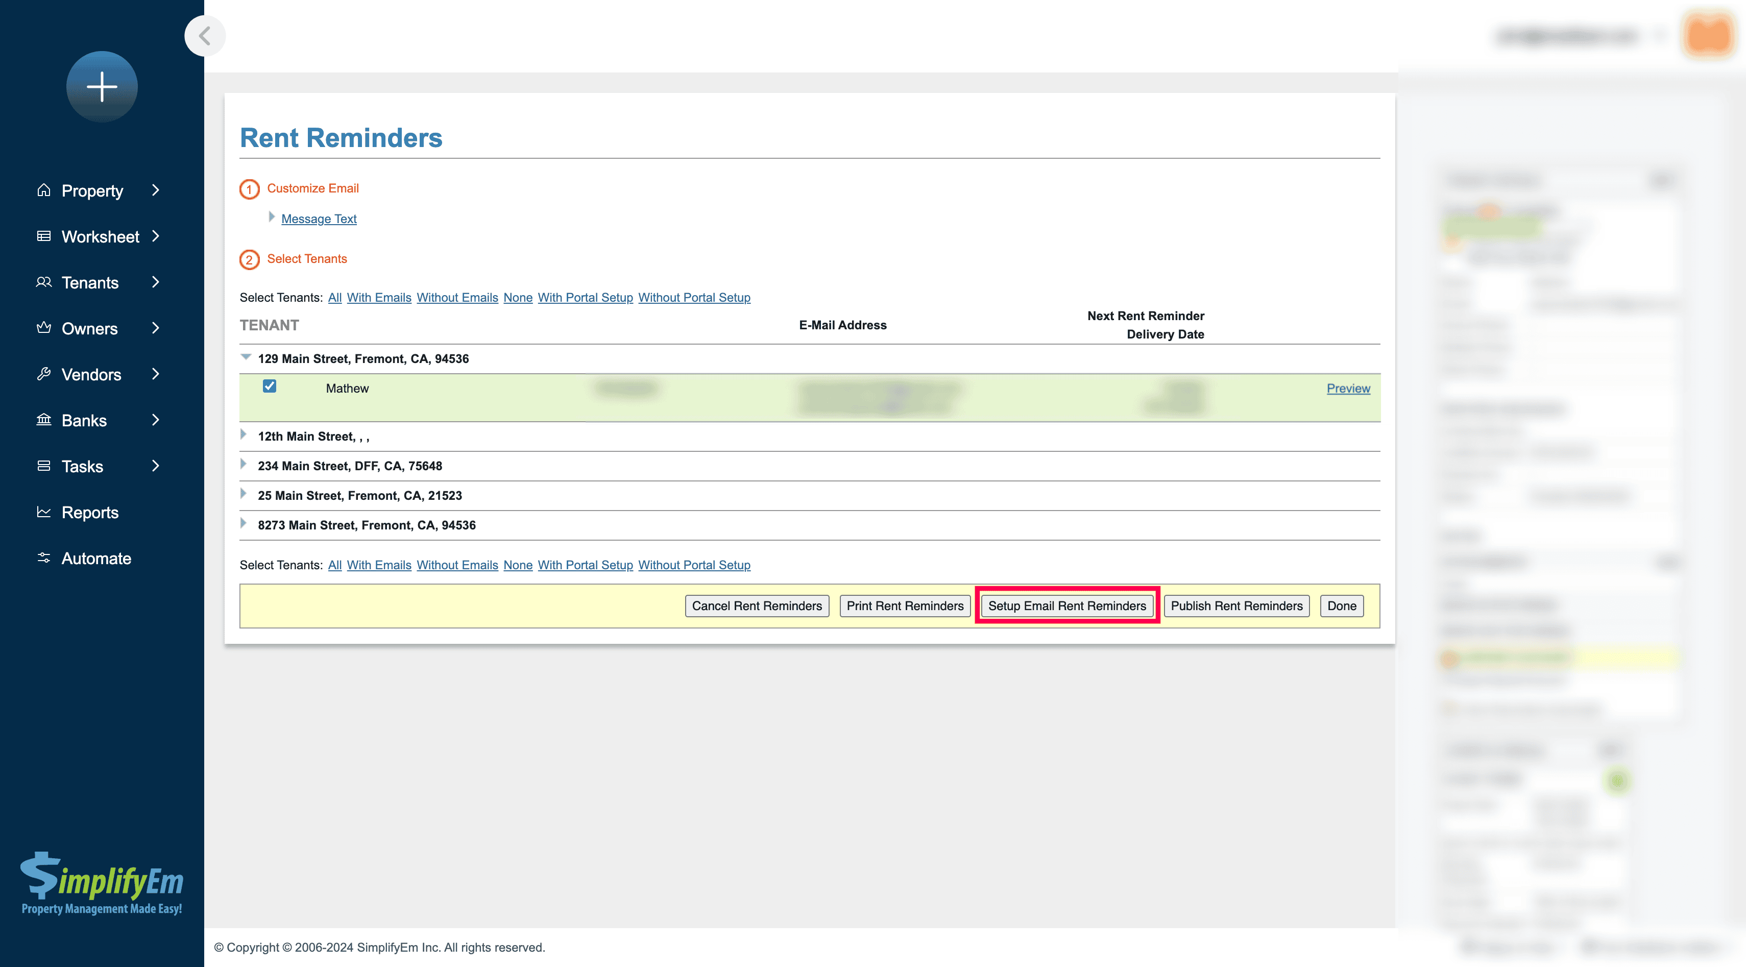Click the Owners crown icon
Image resolution: width=1746 pixels, height=967 pixels.
(x=44, y=329)
